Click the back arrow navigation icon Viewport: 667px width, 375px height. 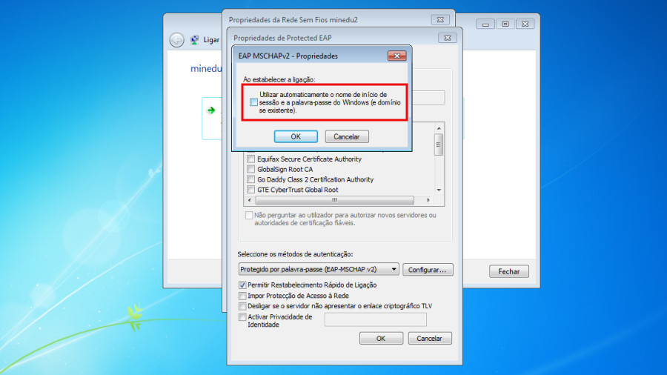pos(177,40)
